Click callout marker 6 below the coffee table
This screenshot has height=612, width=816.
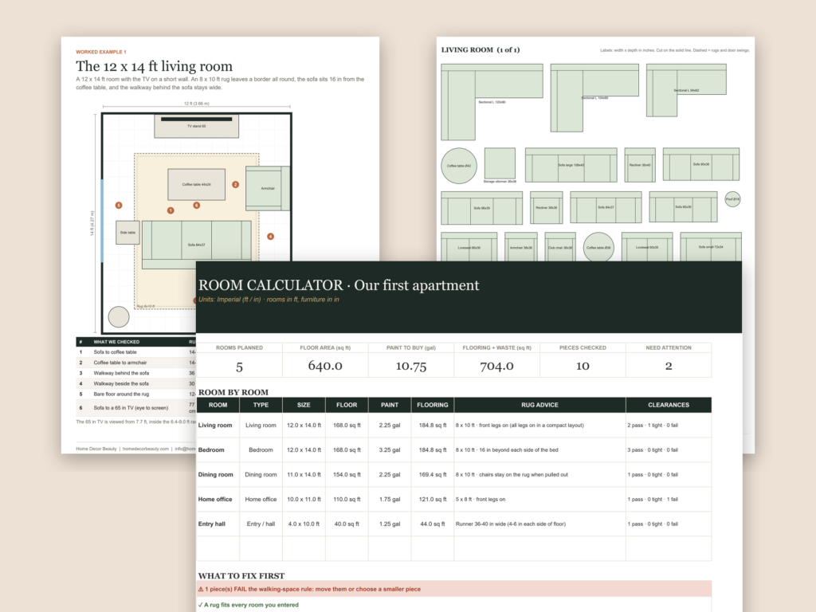[x=197, y=205]
